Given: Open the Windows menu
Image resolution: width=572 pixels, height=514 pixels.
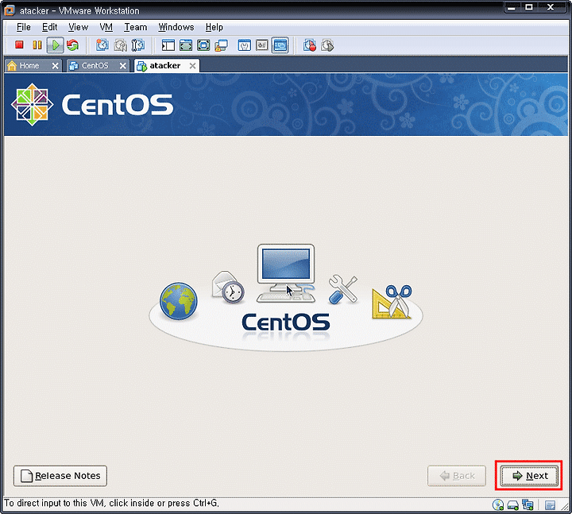Looking at the screenshot, I should pos(176,27).
